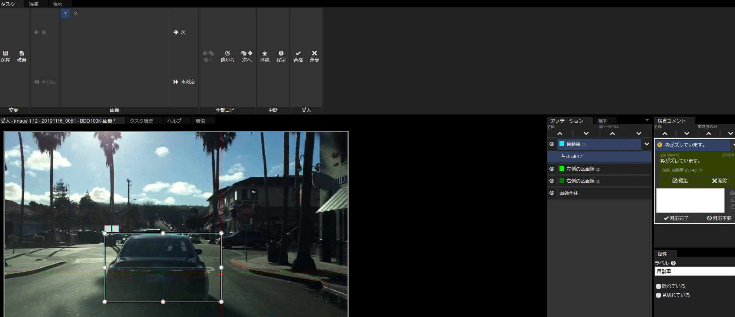
Task: Copy all from another image 他から
Action: pyautogui.click(x=228, y=56)
